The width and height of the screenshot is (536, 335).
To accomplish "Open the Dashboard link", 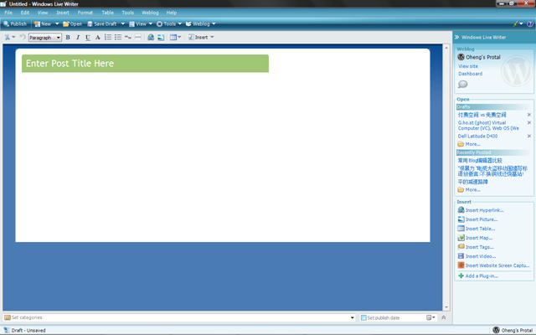I will point(470,74).
